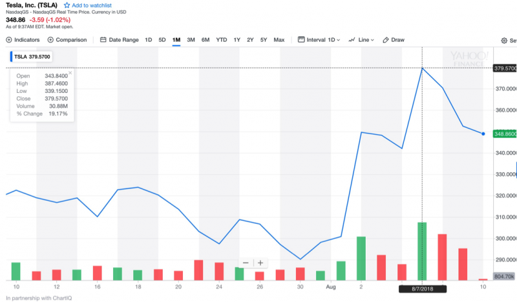The image size is (517, 302).
Task: Expand the Line chart type dropdown
Action: coord(361,40)
